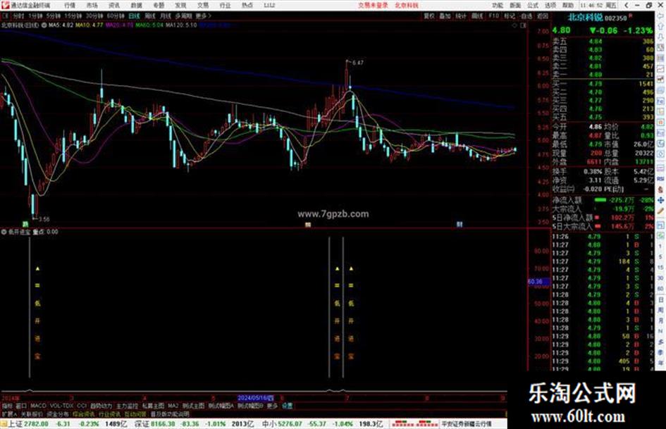Select the CCI indicator tab
Image resolution: width=666 pixels, height=429 pixels.
click(x=82, y=406)
